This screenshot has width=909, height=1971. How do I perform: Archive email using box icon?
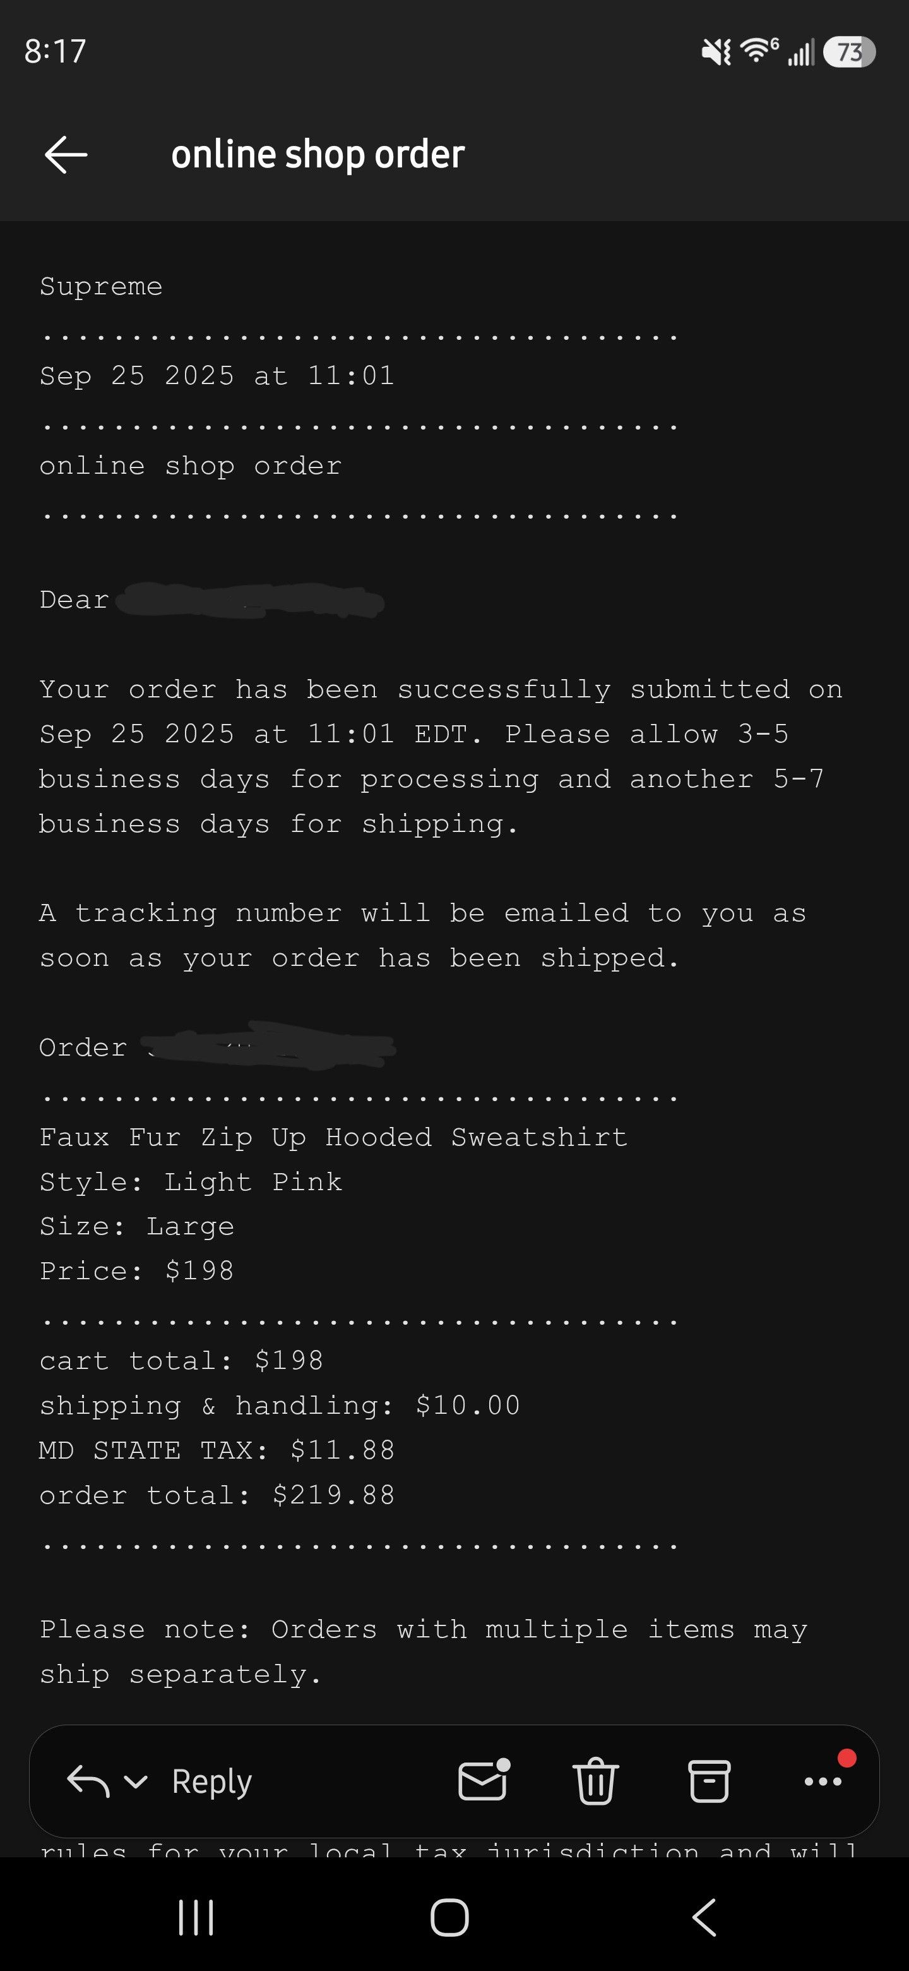710,1780
